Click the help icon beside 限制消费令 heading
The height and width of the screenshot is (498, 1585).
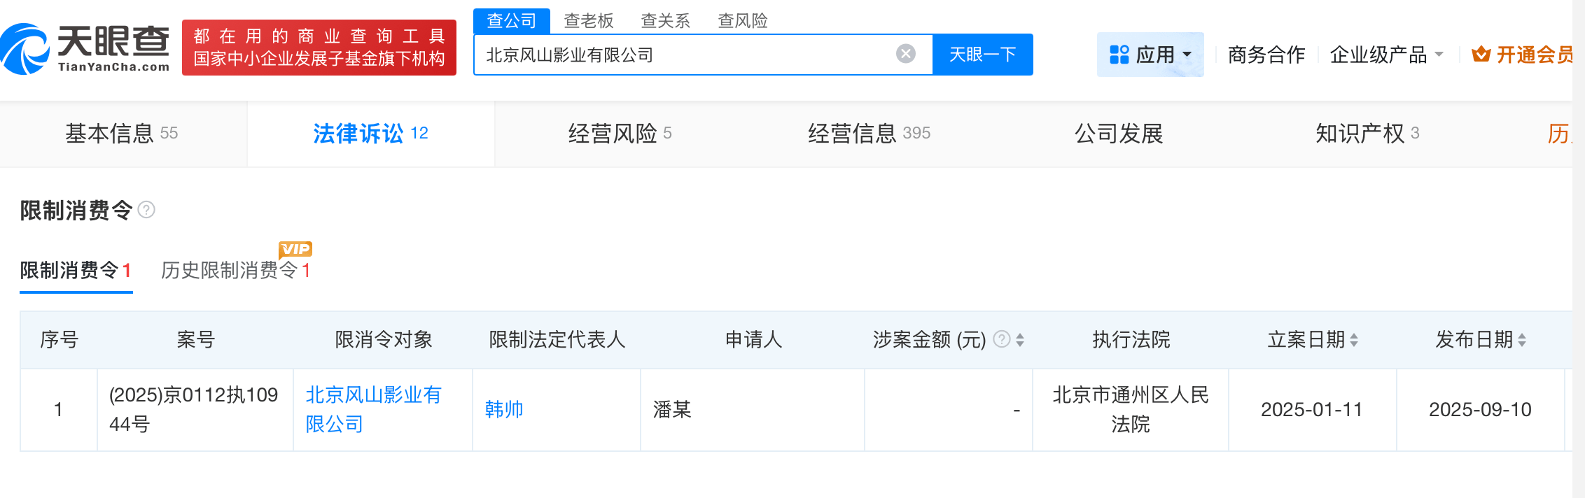pyautogui.click(x=146, y=210)
